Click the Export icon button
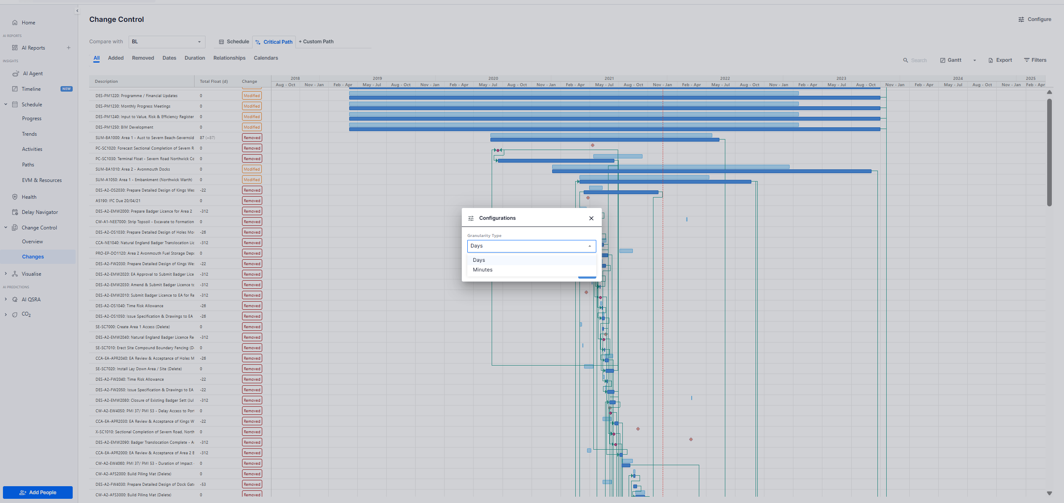The image size is (1064, 503). [x=990, y=61]
